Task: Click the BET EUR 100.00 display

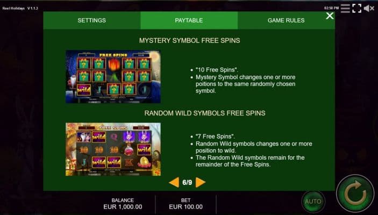Action: pyautogui.click(x=186, y=204)
